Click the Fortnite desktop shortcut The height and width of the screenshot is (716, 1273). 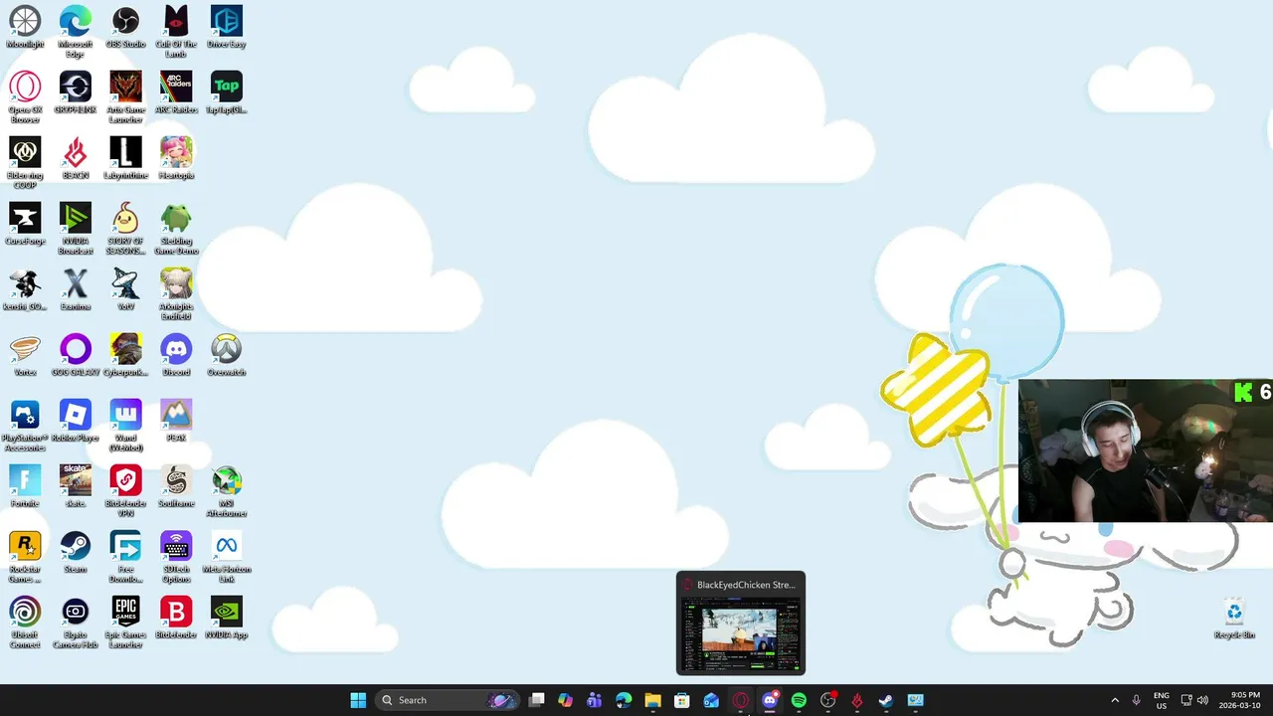[25, 486]
